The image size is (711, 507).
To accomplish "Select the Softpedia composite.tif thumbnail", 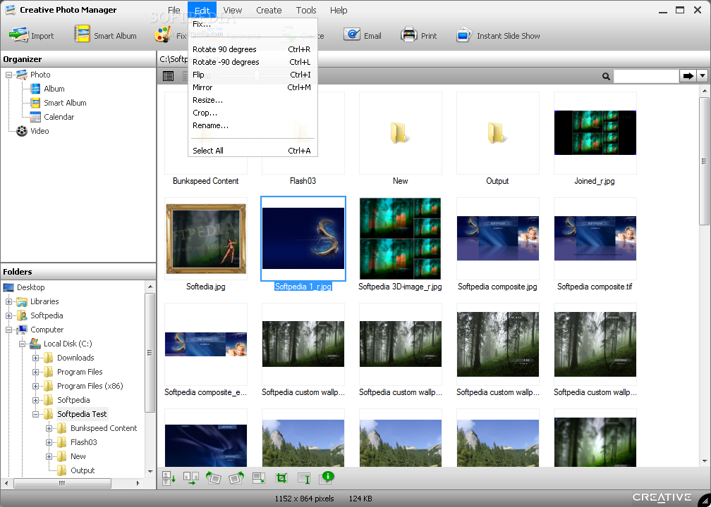I will click(595, 239).
